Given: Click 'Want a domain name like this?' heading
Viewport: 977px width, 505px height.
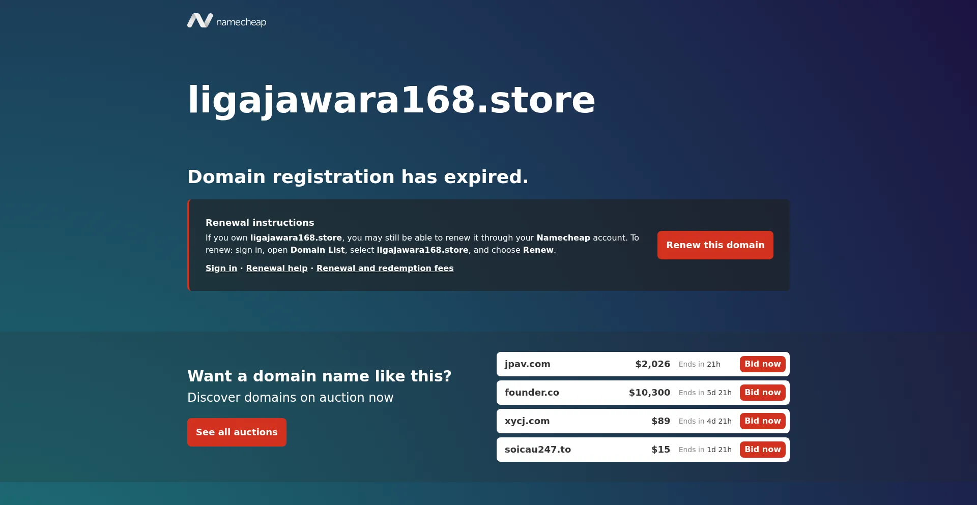Looking at the screenshot, I should pyautogui.click(x=319, y=376).
